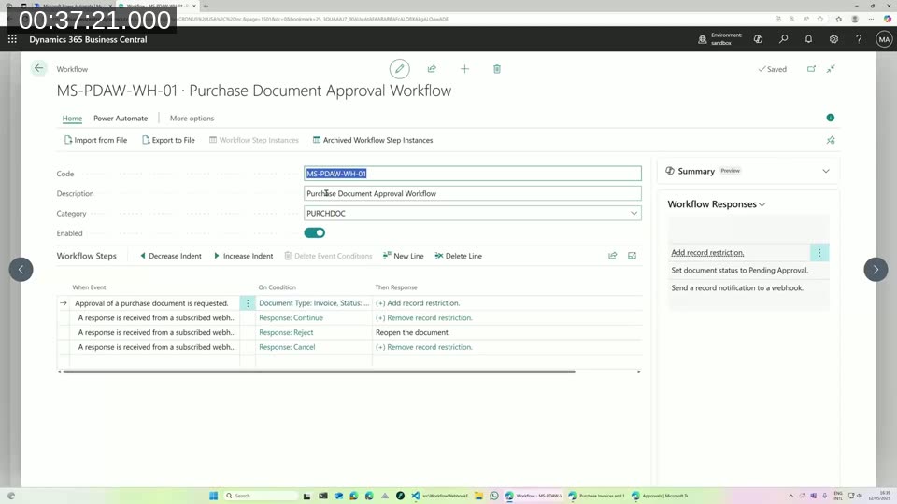Open settings gear in header
This screenshot has height=504, width=897.
[x=833, y=39]
